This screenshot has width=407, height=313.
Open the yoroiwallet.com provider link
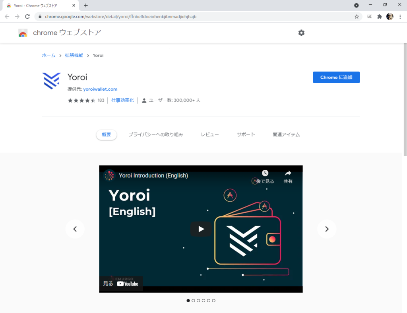point(100,89)
